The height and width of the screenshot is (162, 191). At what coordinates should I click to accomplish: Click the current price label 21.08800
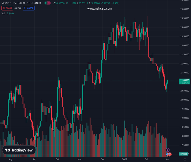(185, 80)
